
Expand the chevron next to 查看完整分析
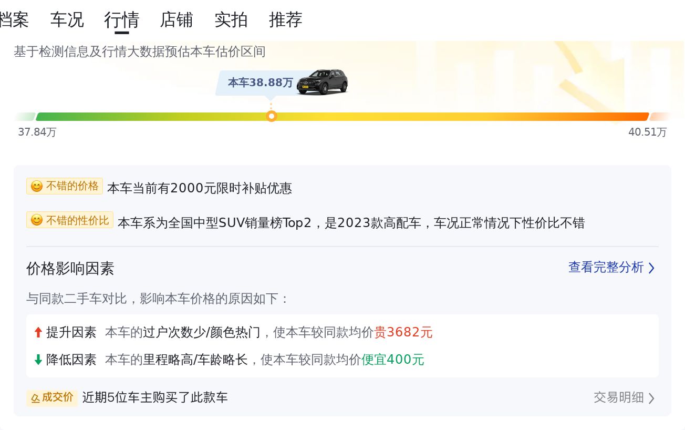pyautogui.click(x=651, y=268)
